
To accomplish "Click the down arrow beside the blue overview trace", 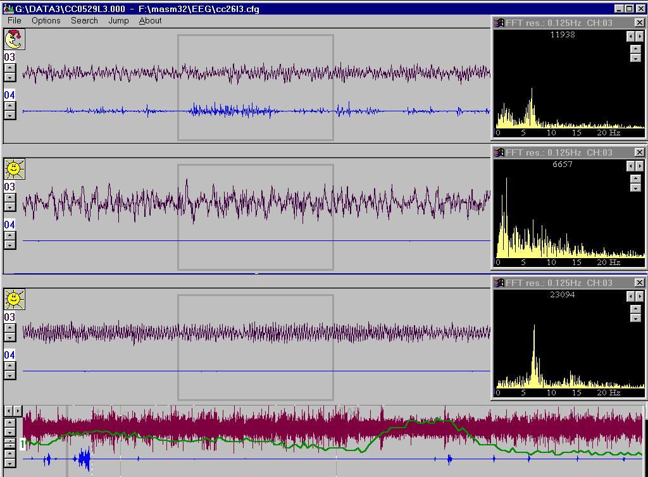I will click(10, 463).
